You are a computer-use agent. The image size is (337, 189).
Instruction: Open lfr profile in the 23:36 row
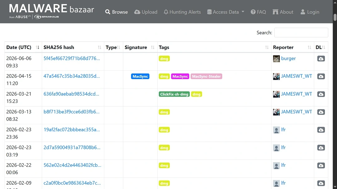click(283, 130)
